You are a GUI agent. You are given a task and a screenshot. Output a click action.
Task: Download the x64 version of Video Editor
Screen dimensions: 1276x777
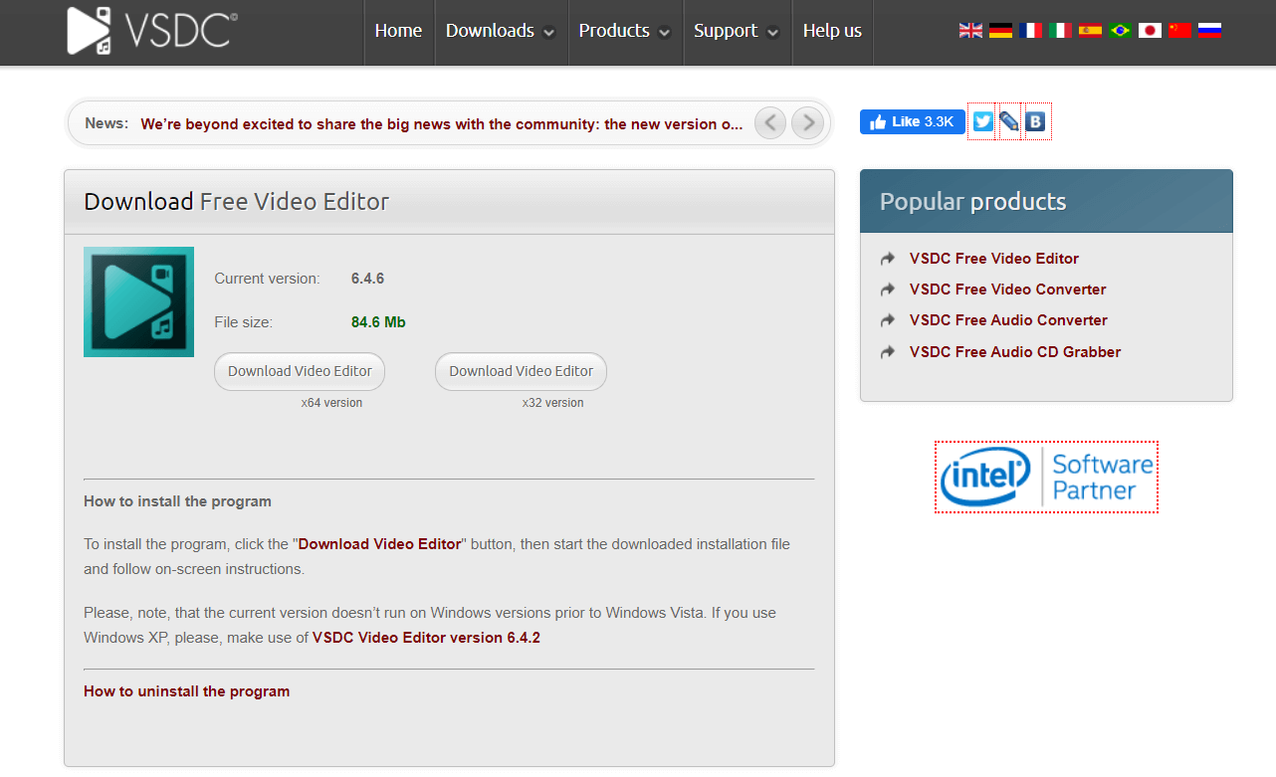(x=299, y=371)
